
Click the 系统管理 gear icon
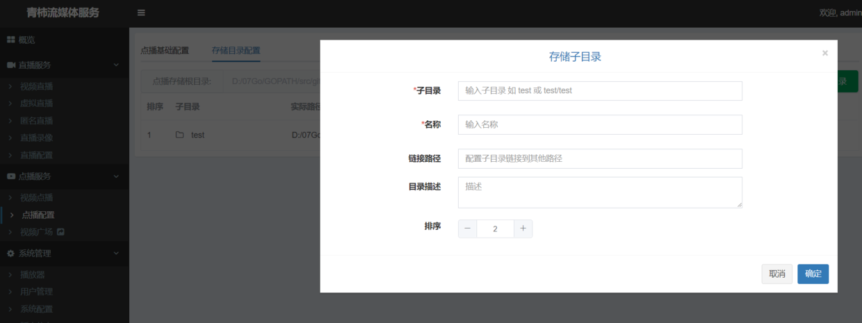10,254
